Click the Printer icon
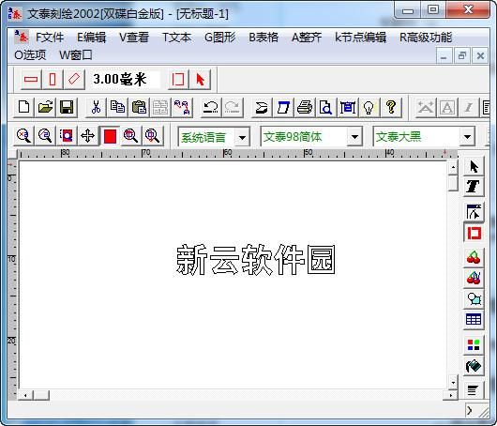The height and width of the screenshot is (426, 497). [305, 107]
